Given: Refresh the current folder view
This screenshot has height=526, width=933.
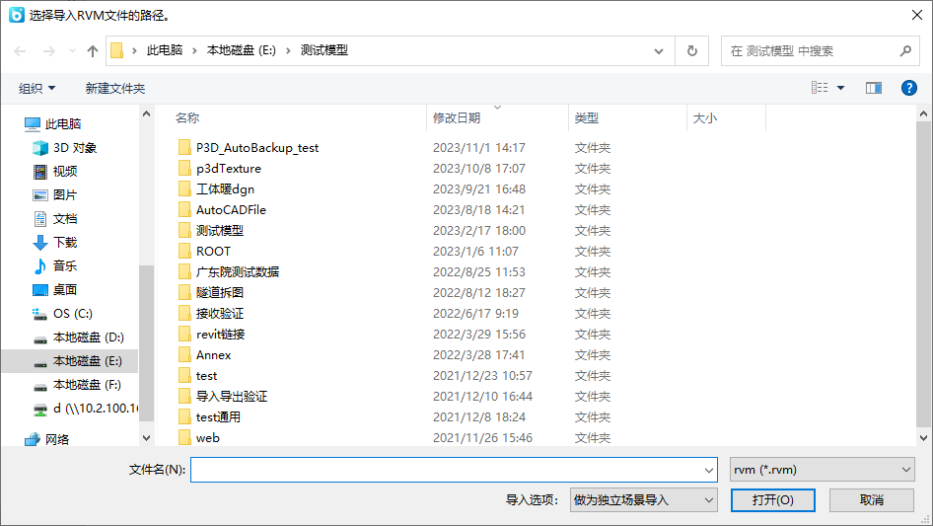Looking at the screenshot, I should 692,51.
